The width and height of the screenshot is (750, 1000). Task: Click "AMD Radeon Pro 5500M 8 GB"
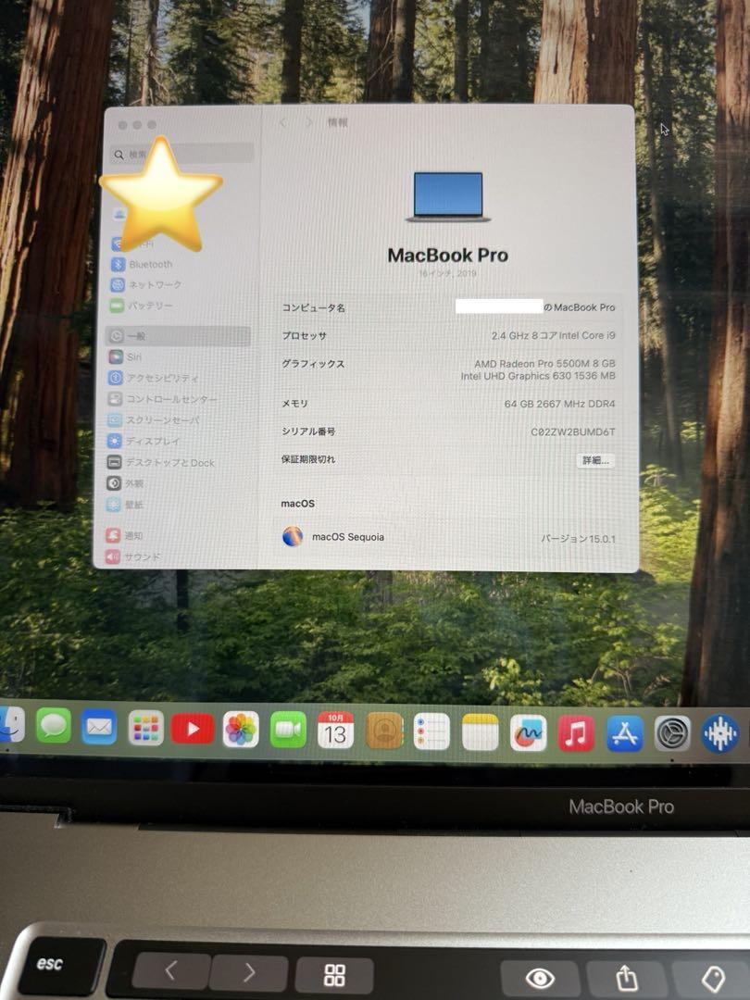tap(544, 364)
